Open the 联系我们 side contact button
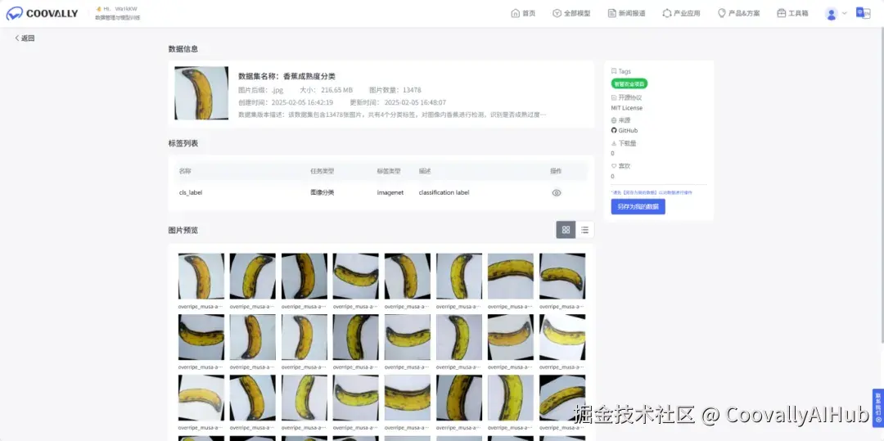This screenshot has height=441, width=884. tap(877, 408)
